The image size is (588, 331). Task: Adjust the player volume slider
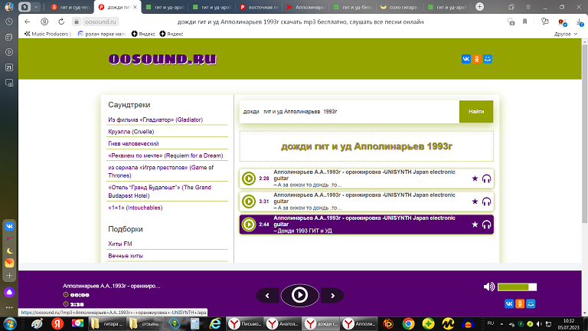pyautogui.click(x=517, y=287)
